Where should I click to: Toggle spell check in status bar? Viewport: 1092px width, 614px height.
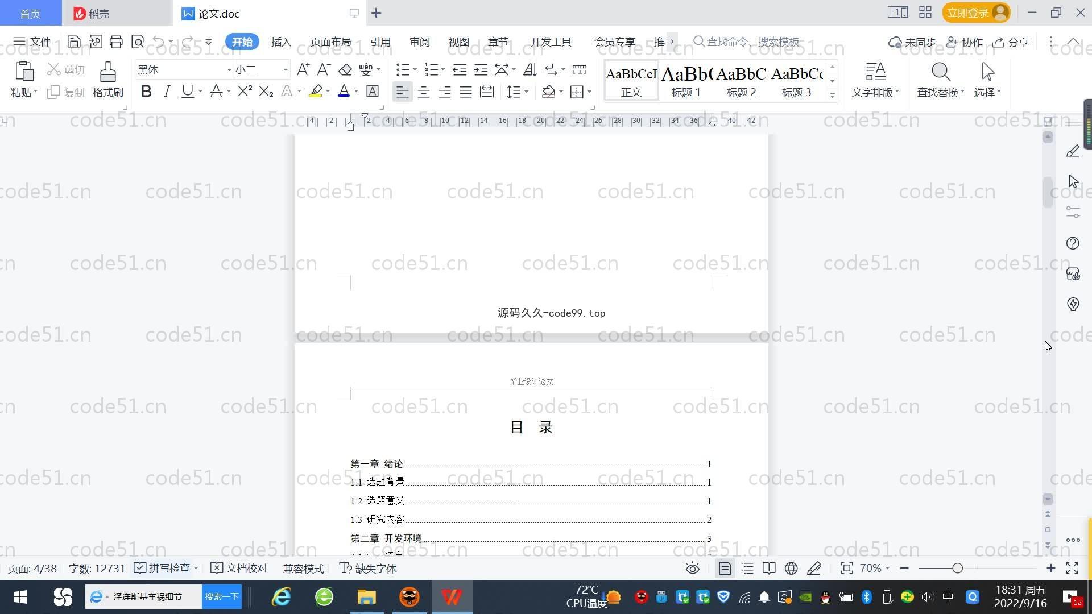166,568
